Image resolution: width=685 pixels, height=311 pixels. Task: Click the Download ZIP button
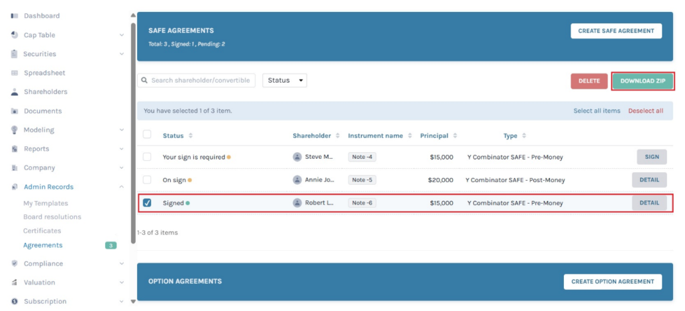click(x=642, y=81)
